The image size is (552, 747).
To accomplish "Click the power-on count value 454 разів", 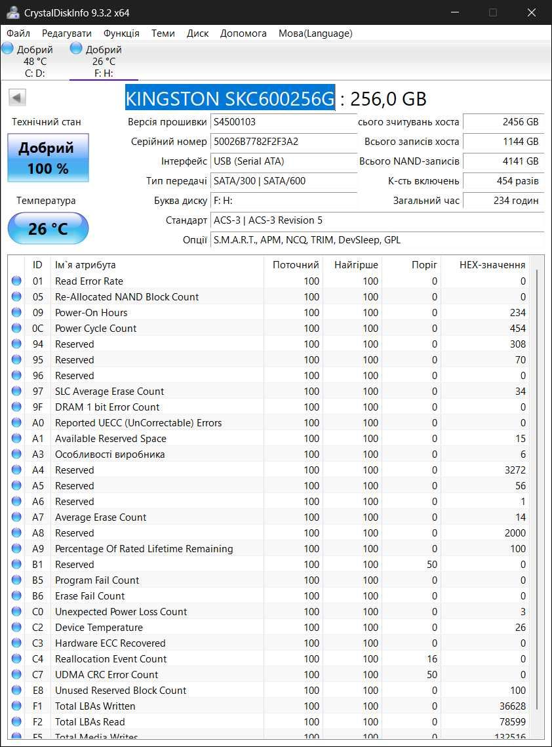I will [x=503, y=180].
